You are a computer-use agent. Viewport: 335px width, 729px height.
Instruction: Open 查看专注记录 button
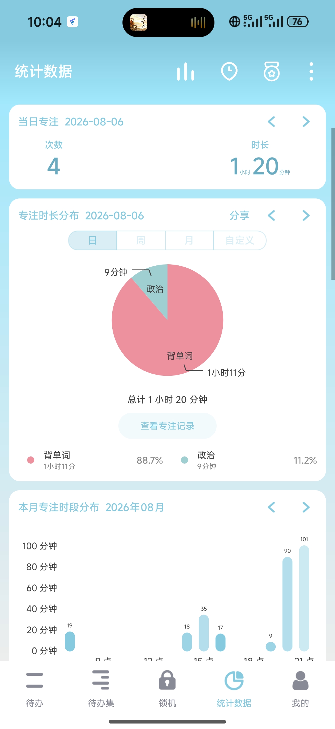pyautogui.click(x=167, y=426)
